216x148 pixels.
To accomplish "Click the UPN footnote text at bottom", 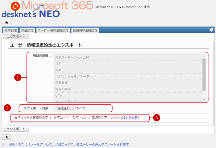I will pos(66,145).
